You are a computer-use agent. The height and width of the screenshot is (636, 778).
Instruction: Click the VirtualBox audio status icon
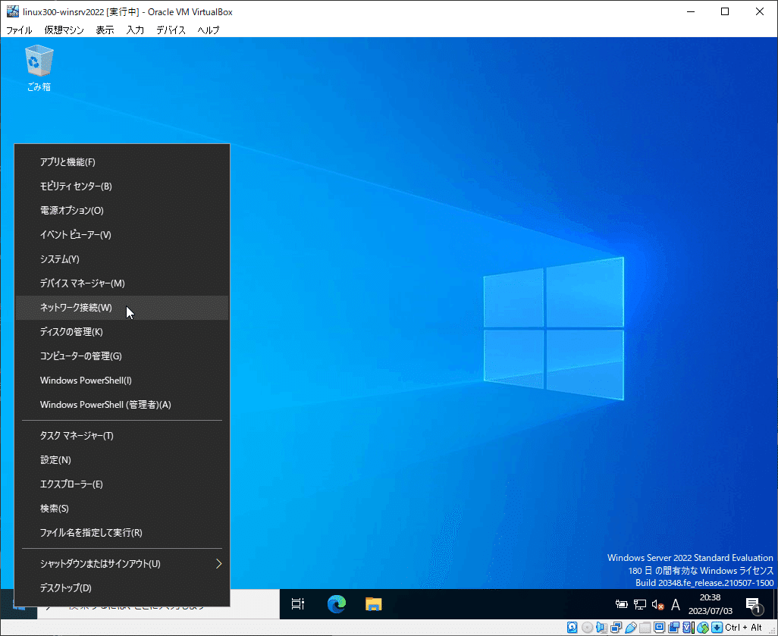point(601,628)
